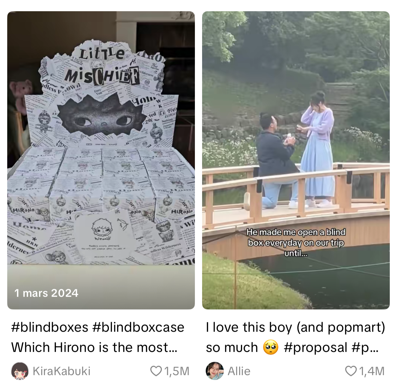Image resolution: width=397 pixels, height=385 pixels.
Task: Tap the '1 mars 2024' date label
Action: point(46,293)
